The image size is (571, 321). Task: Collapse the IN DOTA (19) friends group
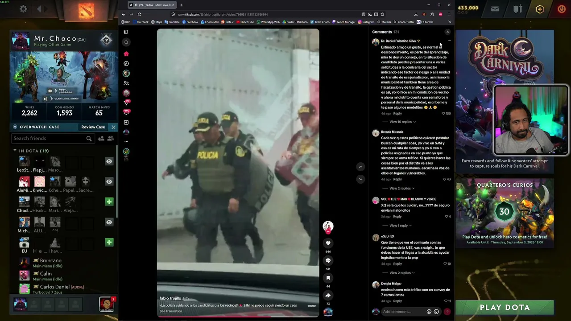coord(15,151)
